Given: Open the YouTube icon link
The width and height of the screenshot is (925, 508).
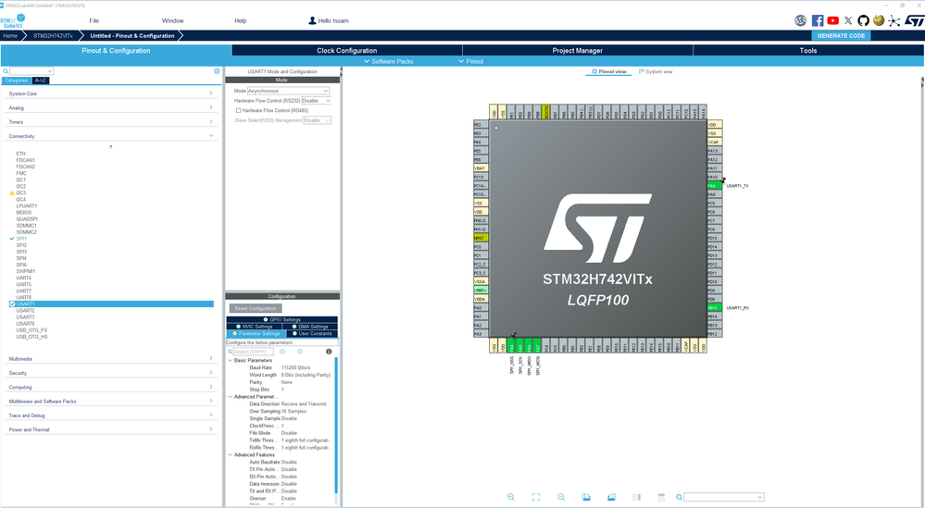Looking at the screenshot, I should click(x=832, y=20).
